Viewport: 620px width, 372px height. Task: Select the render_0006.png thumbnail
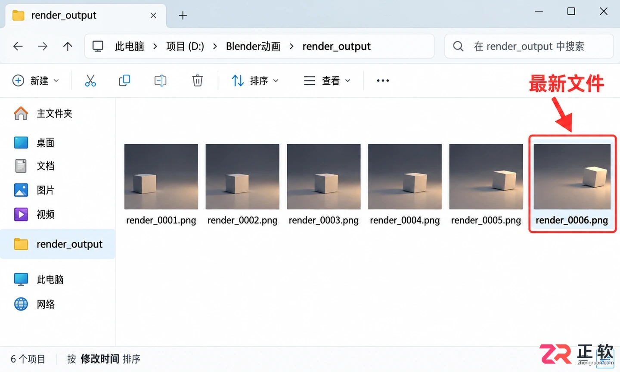pyautogui.click(x=572, y=177)
